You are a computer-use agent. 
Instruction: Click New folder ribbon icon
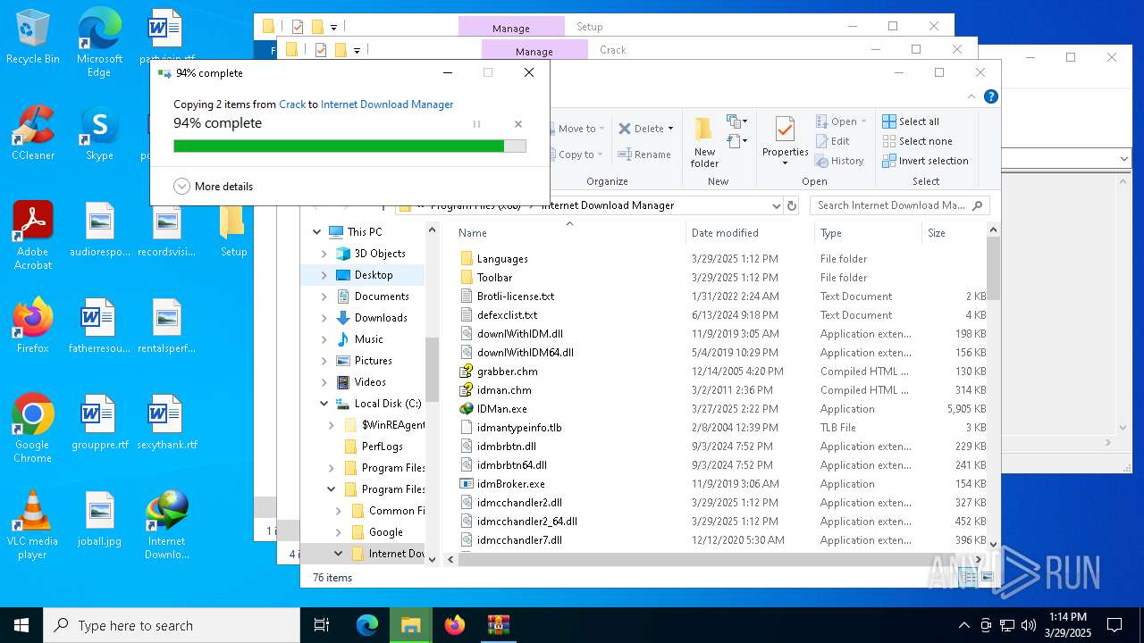704,141
